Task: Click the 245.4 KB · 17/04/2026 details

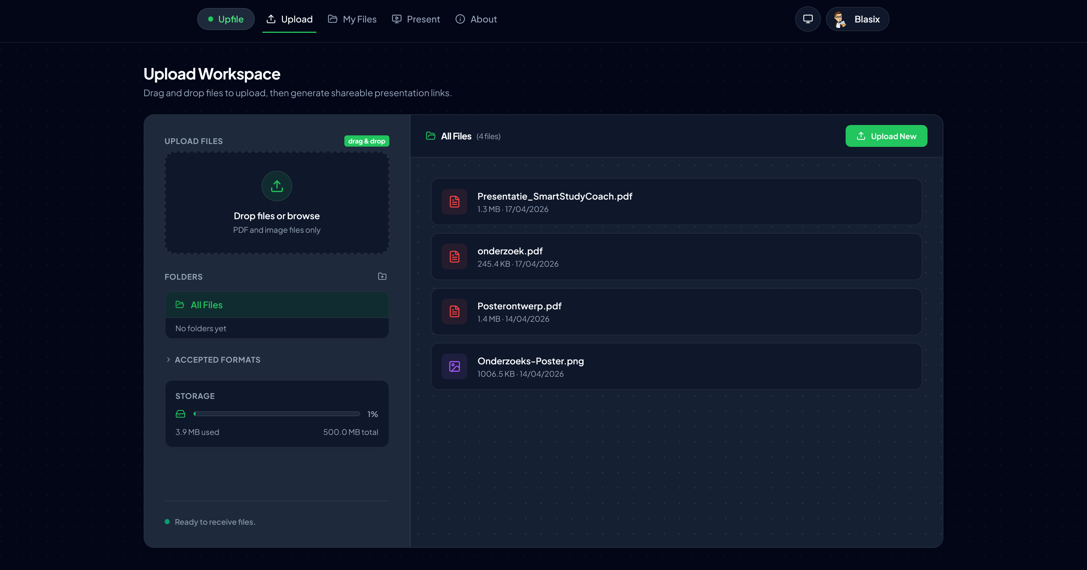Action: [x=518, y=264]
